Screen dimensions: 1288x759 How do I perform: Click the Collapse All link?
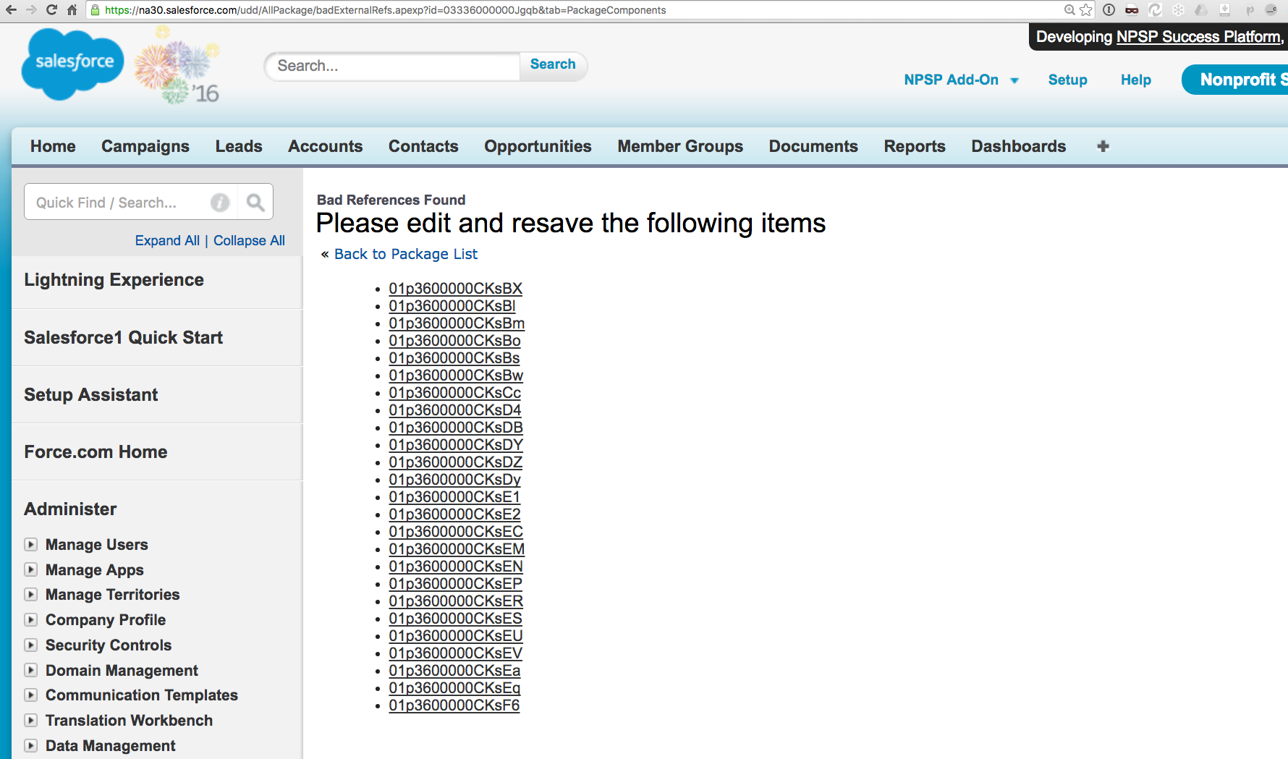pyautogui.click(x=249, y=240)
